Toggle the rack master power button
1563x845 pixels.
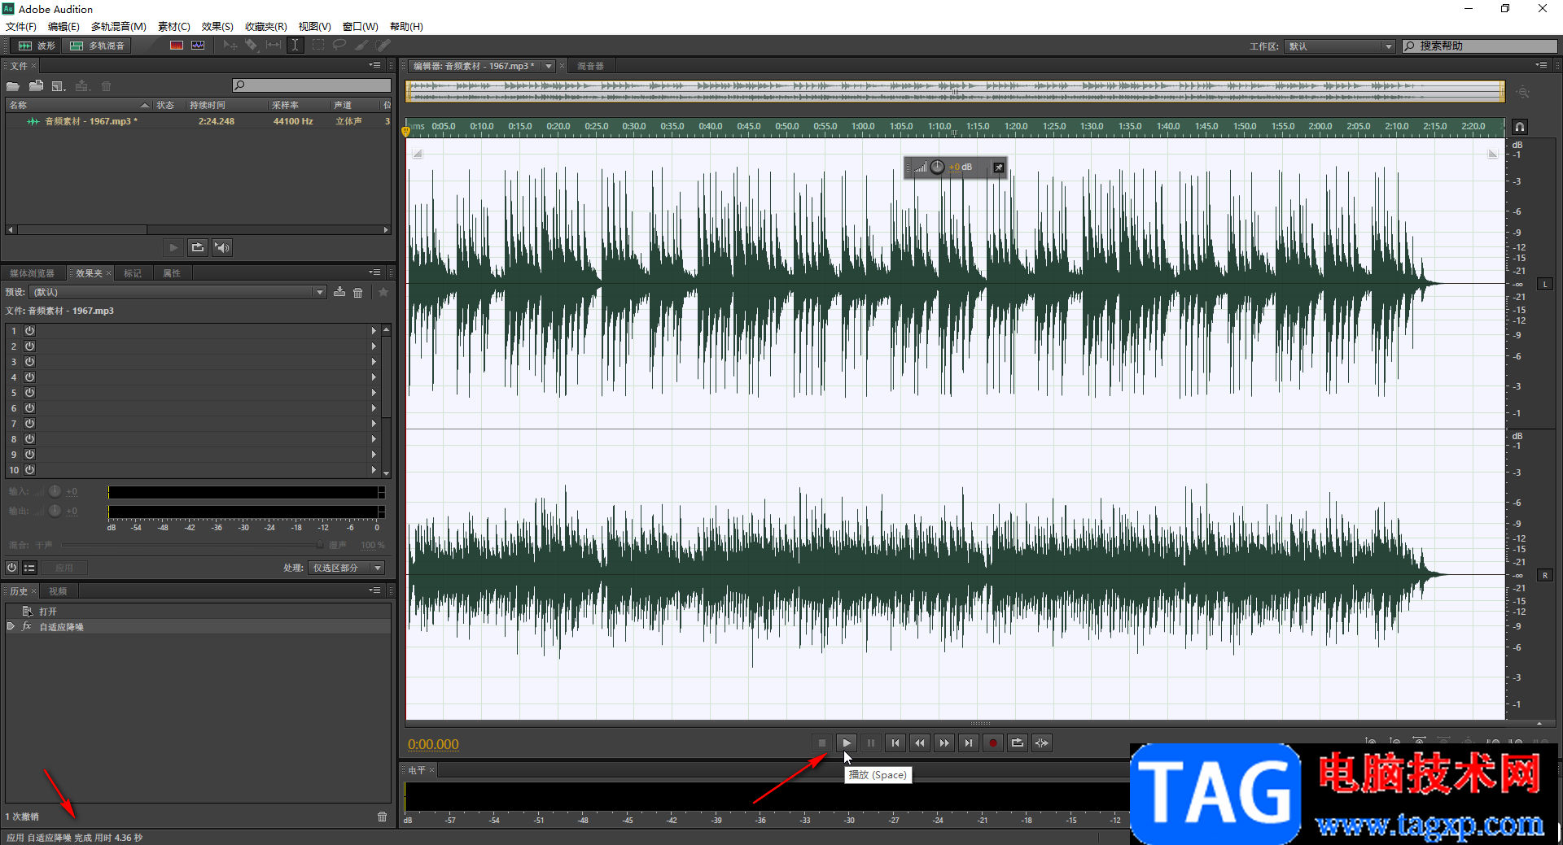(11, 568)
